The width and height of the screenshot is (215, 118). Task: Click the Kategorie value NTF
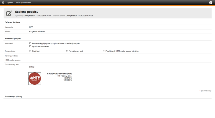(x=31, y=27)
